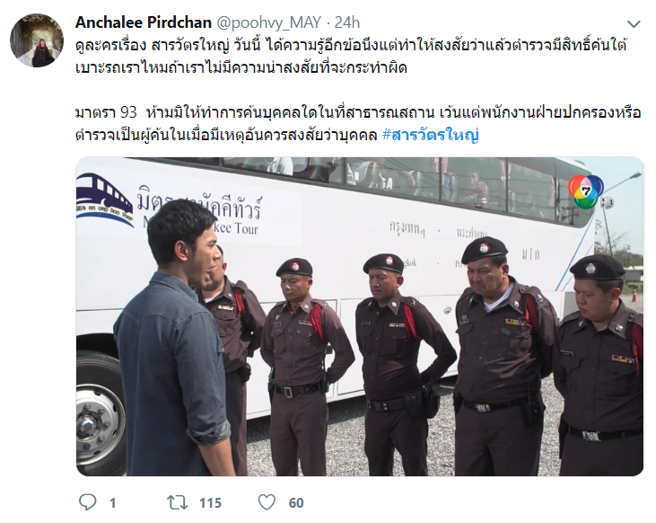This screenshot has width=656, height=523.
Task: Click the like count 60
Action: click(296, 503)
